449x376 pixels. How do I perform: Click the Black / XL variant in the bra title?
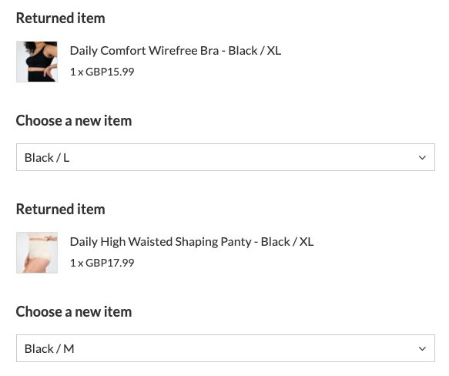(255, 51)
